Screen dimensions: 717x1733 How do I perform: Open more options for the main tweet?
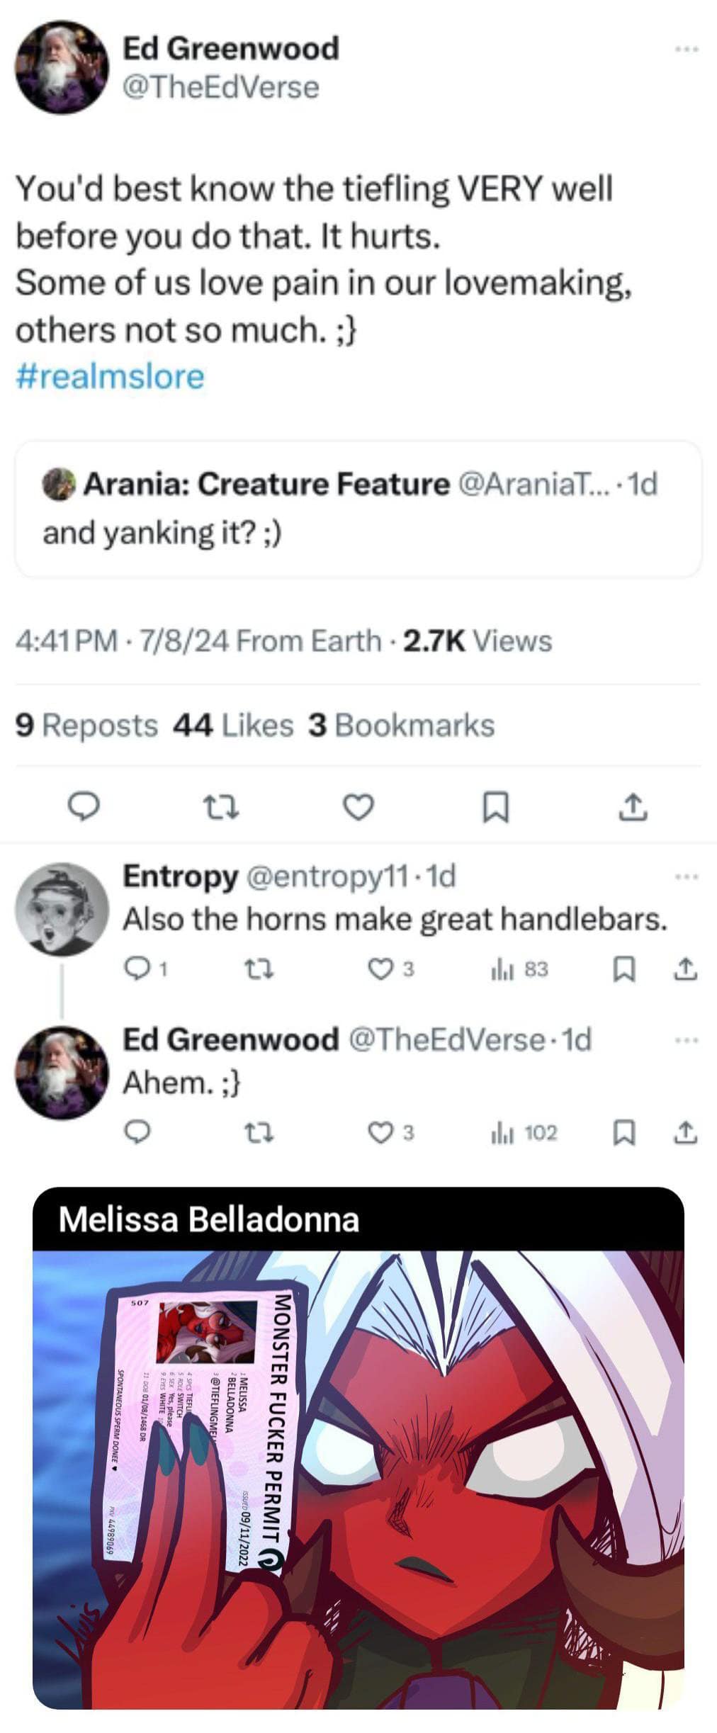point(687,50)
